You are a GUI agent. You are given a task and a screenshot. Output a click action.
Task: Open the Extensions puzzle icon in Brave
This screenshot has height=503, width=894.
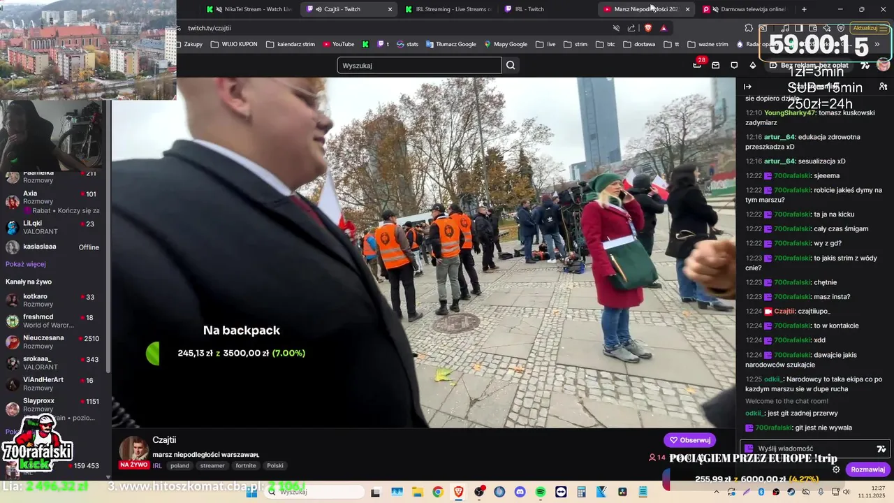749,28
